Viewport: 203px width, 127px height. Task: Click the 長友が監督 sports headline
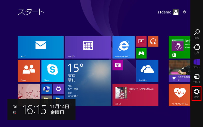(x=184, y=78)
